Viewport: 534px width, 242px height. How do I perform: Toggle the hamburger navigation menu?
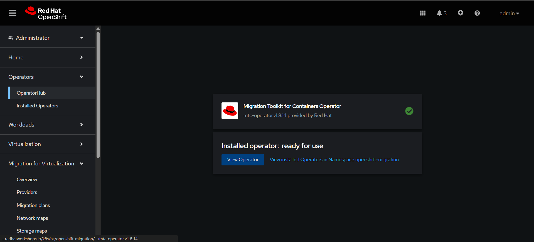coord(13,13)
